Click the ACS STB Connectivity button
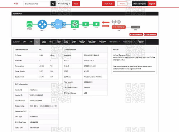This screenshot has width=179, height=132. pyautogui.click(x=150, y=34)
